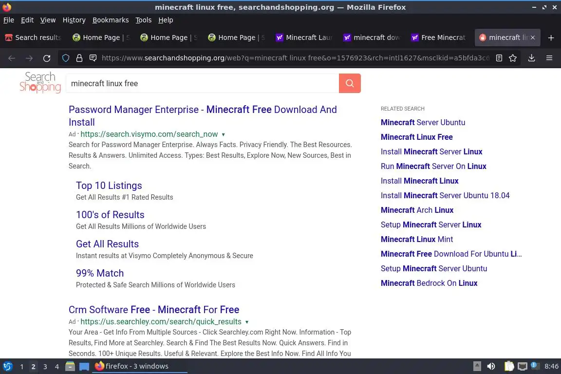Select related search Setup Minecraft Server Linux
This screenshot has height=374, width=561.
coord(431,225)
